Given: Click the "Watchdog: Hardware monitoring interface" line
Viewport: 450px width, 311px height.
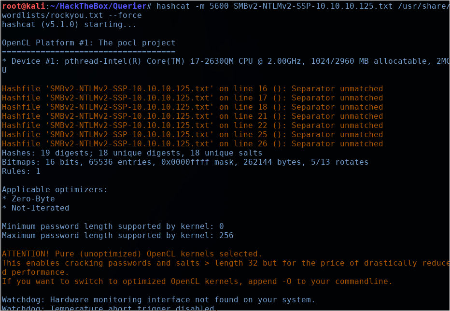Looking at the screenshot, I should [158, 300].
